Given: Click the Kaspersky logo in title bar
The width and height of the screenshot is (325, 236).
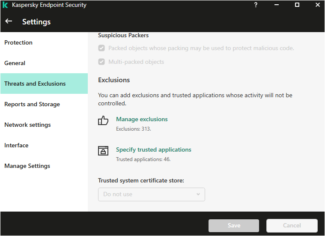Looking at the screenshot, I should click(5, 5).
